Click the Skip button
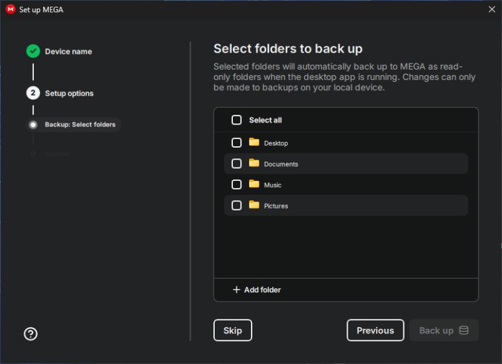This screenshot has height=364, width=502. (233, 330)
